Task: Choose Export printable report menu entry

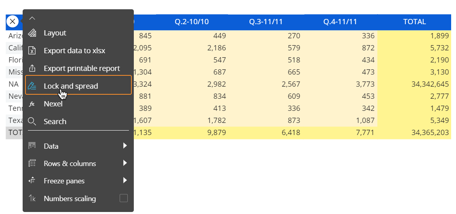Action: click(x=82, y=69)
